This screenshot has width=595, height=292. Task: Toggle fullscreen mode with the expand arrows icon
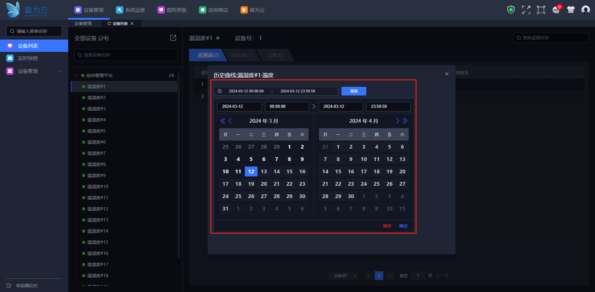(x=526, y=10)
